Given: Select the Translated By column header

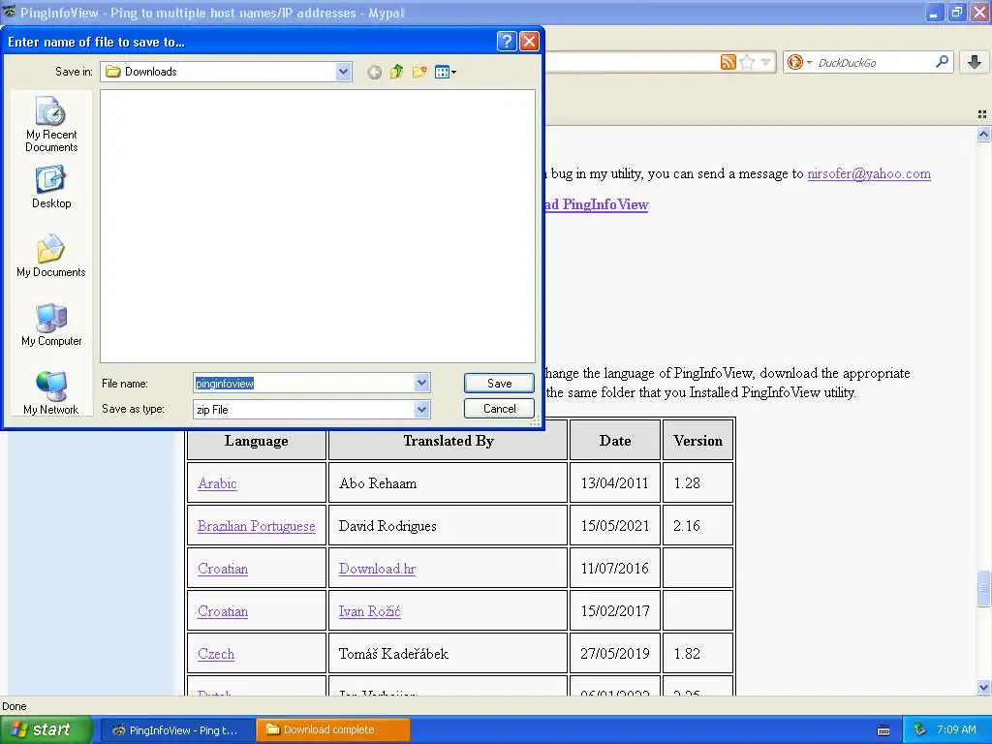Looking at the screenshot, I should [x=448, y=441].
